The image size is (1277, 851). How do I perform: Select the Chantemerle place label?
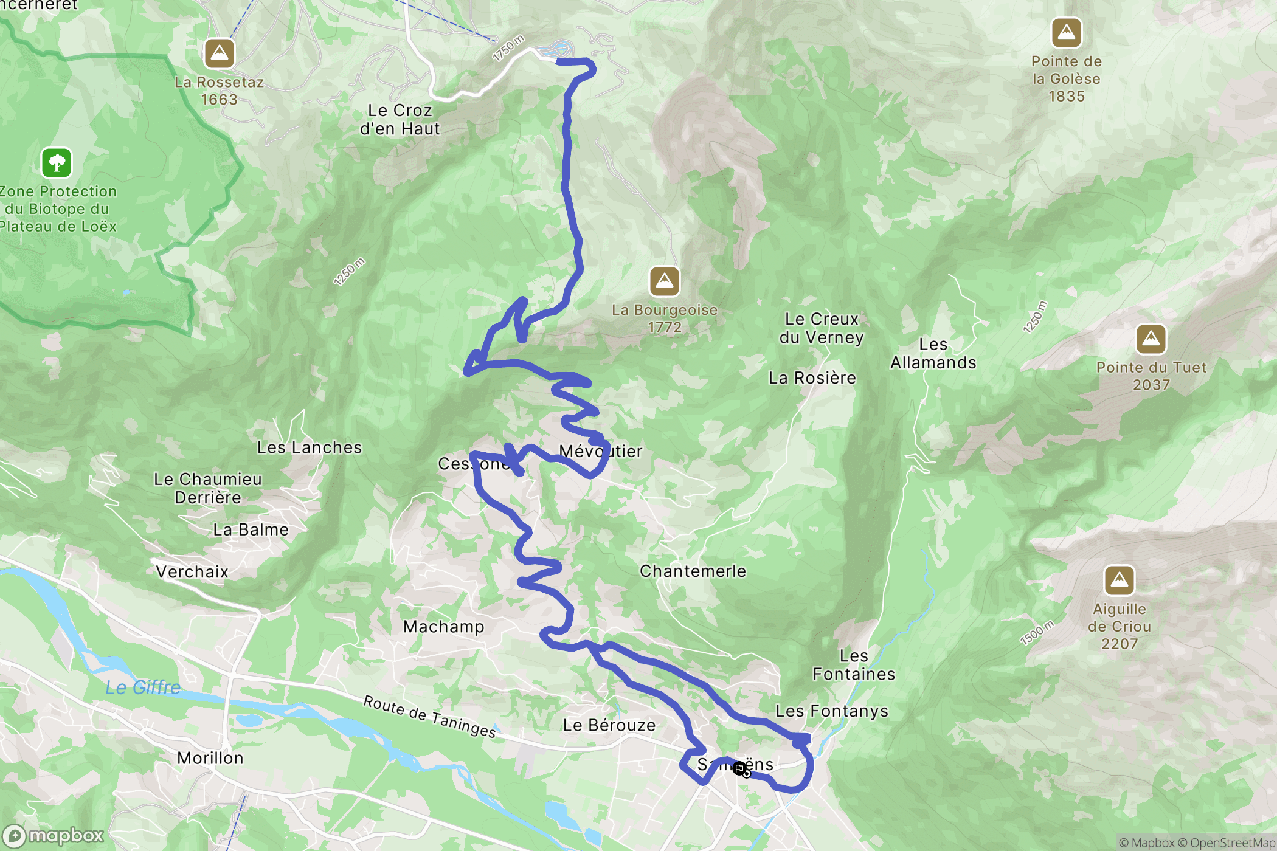[x=693, y=571]
